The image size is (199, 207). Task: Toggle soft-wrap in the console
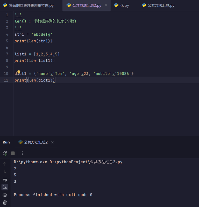[5, 179]
